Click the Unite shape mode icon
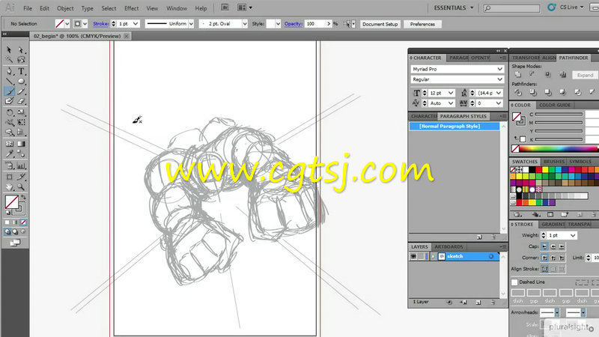This screenshot has width=599, height=337. [x=517, y=74]
